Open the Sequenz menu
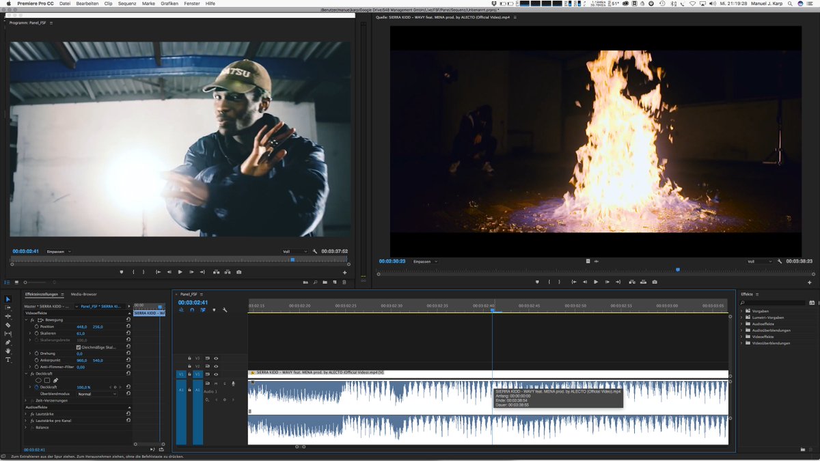The width and height of the screenshot is (820, 461). [127, 3]
